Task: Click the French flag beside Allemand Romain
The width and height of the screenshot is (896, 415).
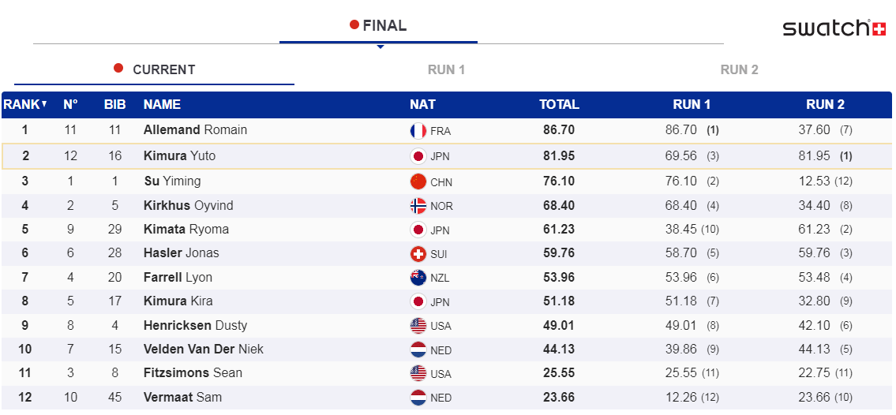Action: click(418, 131)
